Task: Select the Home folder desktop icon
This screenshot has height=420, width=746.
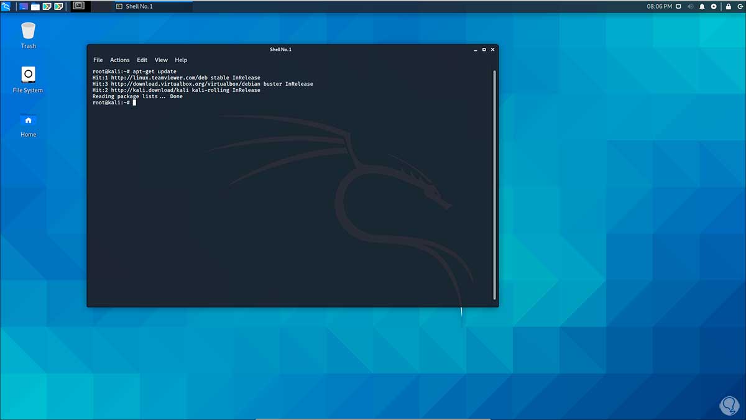Action: point(28,124)
